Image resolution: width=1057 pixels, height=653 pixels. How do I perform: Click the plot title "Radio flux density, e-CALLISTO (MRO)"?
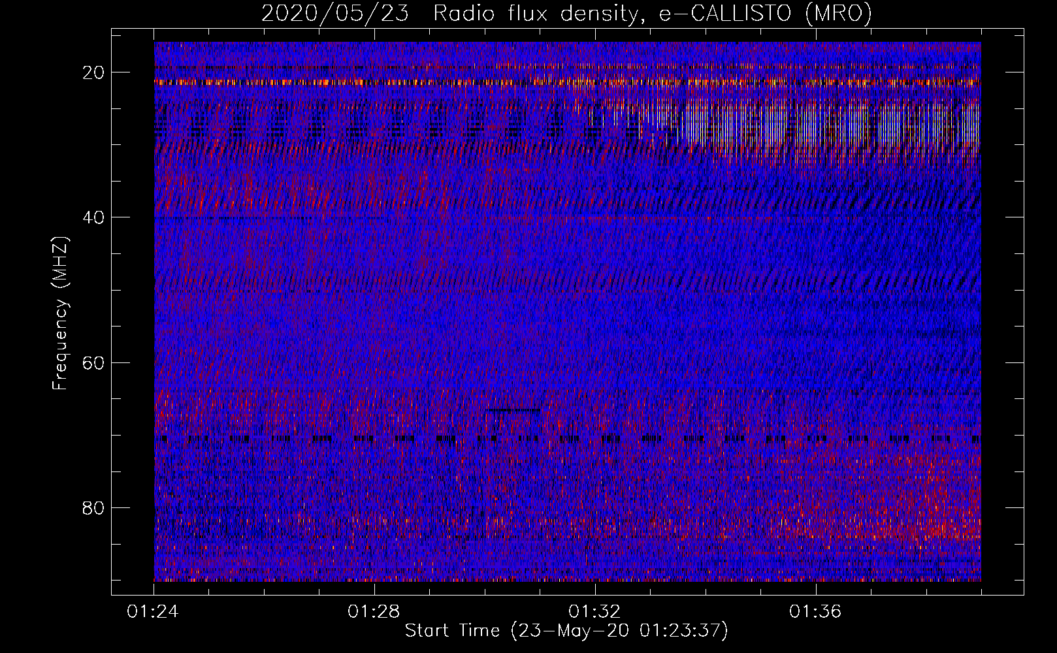point(652,13)
